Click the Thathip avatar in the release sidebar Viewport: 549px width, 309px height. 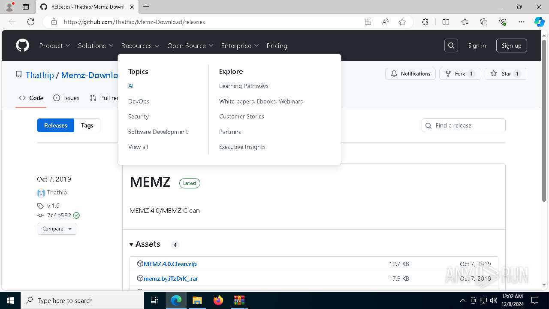pyautogui.click(x=41, y=193)
